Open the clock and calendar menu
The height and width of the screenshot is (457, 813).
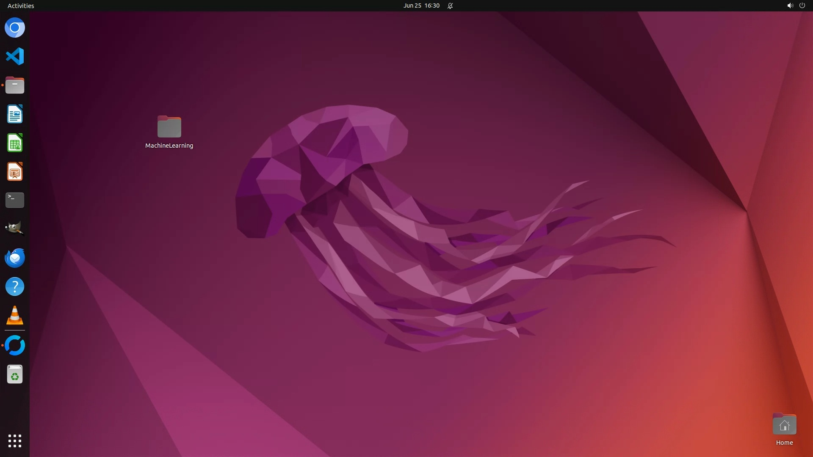point(421,6)
